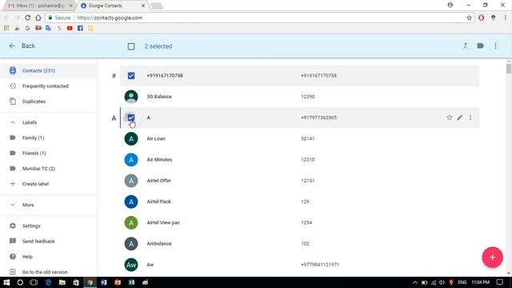Click the phone number 52141 of Air Loan
Image resolution: width=512 pixels, height=288 pixels.
[x=307, y=138]
